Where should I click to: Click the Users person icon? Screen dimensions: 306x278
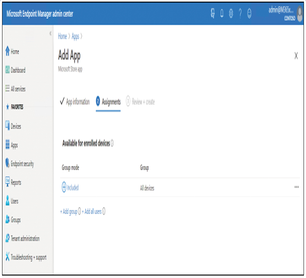7,200
